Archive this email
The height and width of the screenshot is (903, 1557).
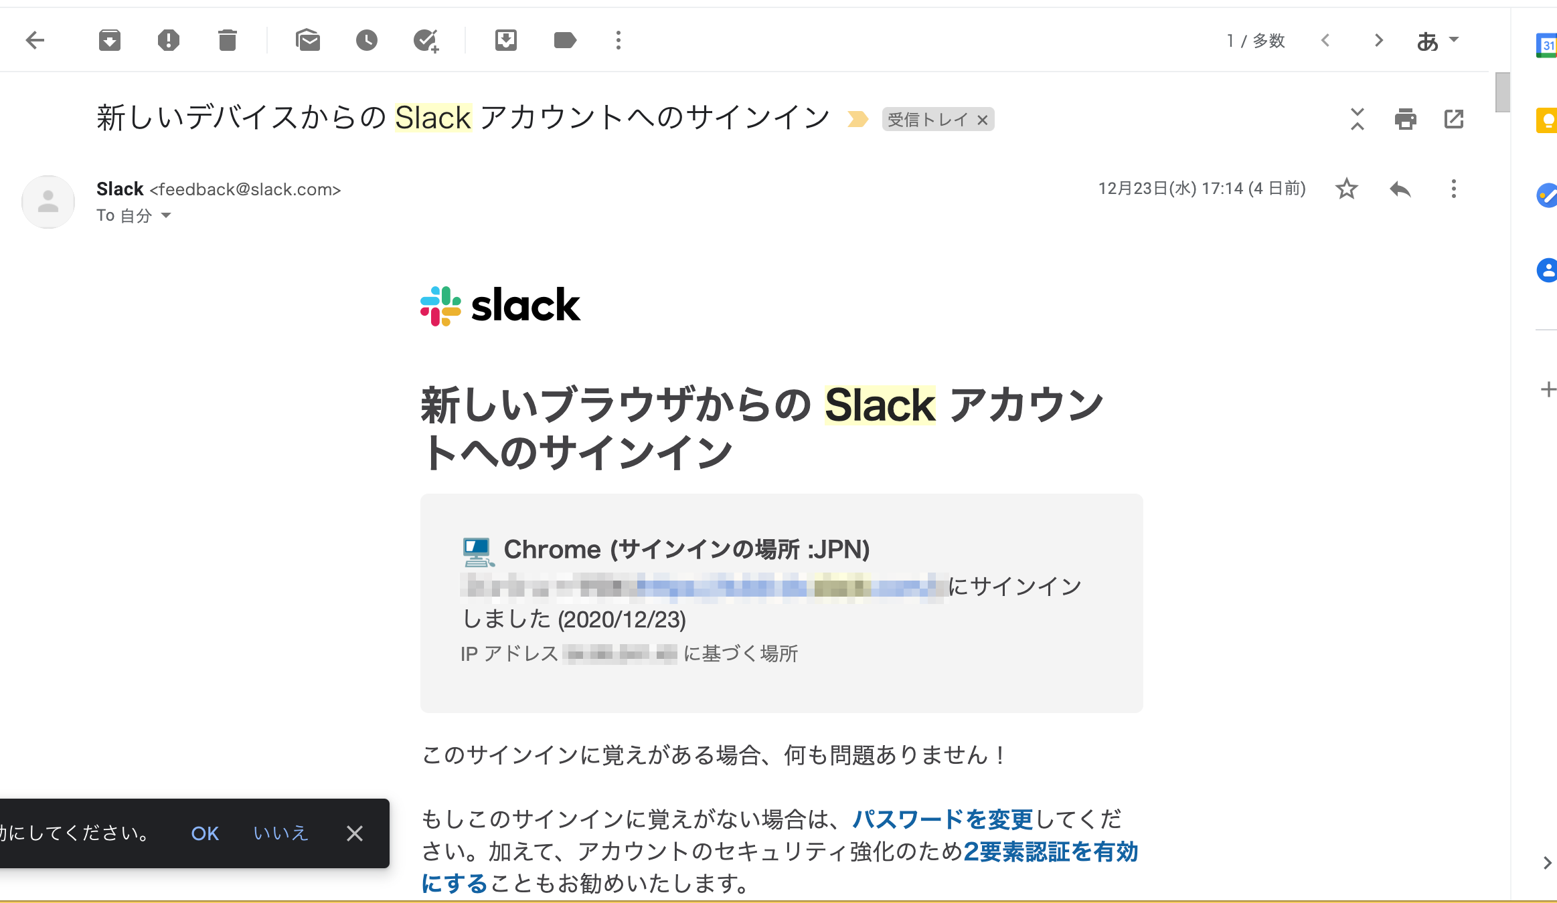coord(109,39)
